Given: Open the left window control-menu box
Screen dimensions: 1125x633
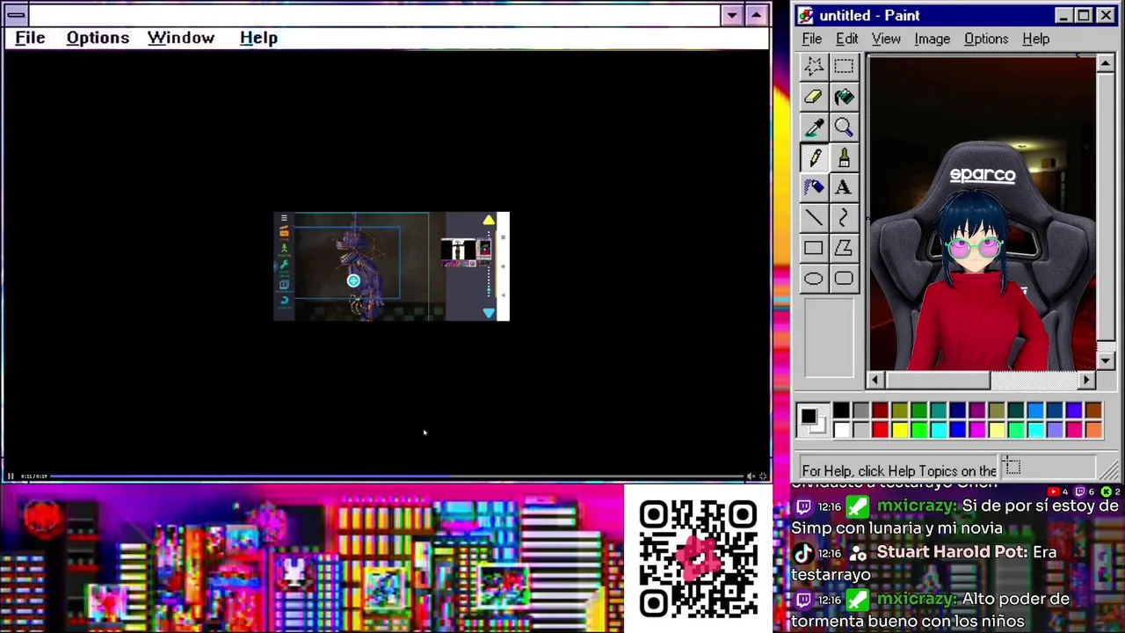Looking at the screenshot, I should 16,15.
